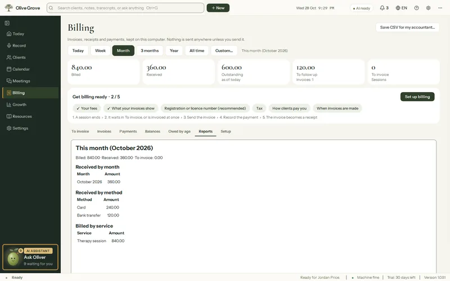Click What your invoices show step
450x281 pixels.
point(130,108)
